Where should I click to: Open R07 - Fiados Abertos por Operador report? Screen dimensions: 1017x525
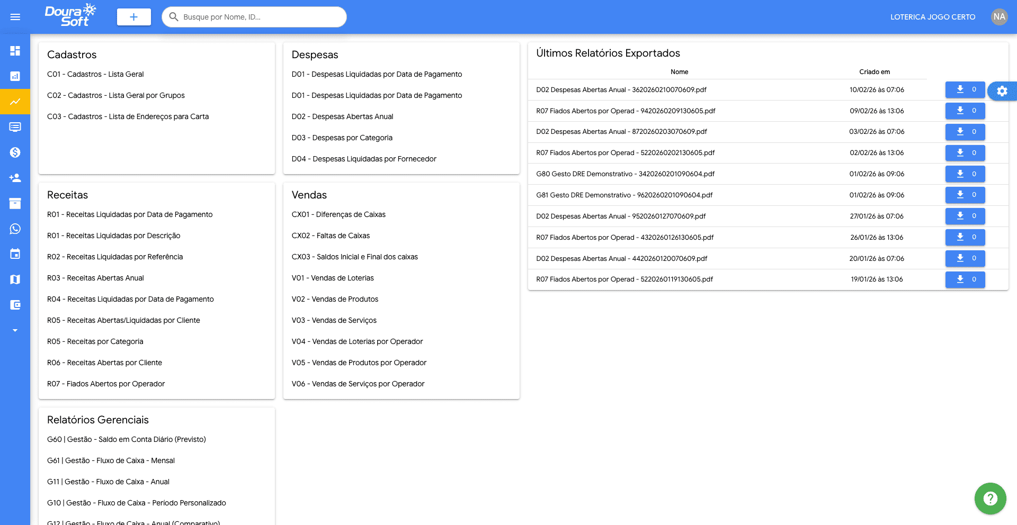tap(106, 383)
